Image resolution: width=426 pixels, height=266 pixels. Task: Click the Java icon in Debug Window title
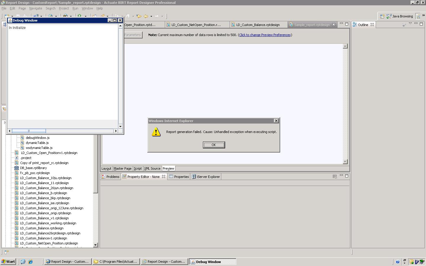pos(10,20)
